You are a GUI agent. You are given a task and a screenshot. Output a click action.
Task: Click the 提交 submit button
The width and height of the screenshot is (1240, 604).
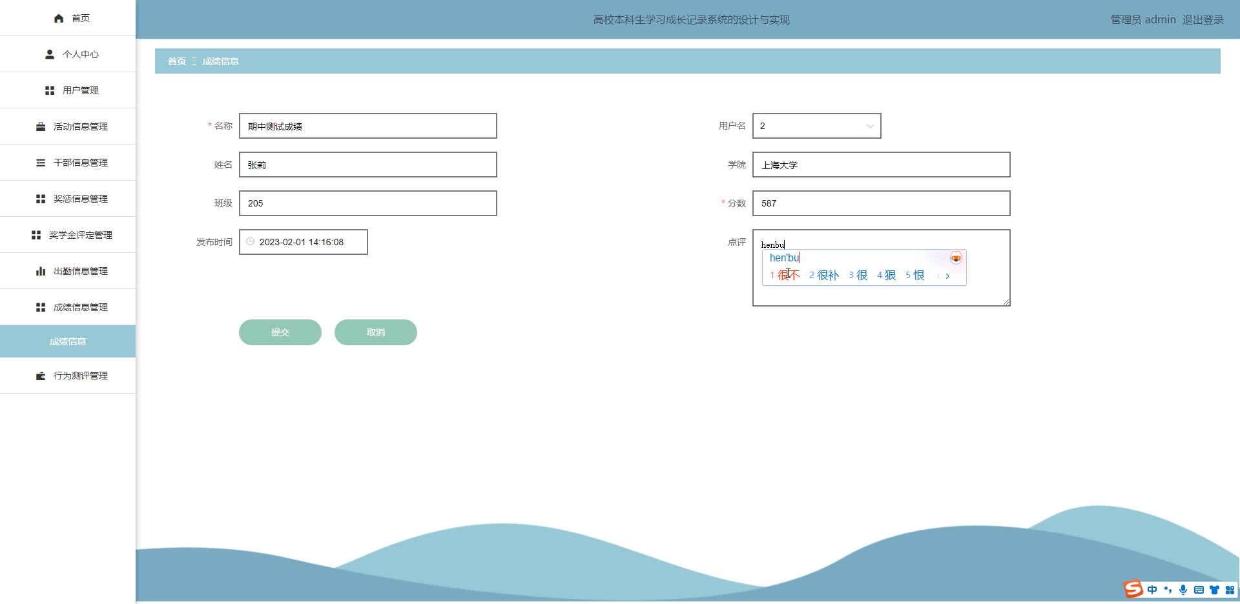(280, 332)
